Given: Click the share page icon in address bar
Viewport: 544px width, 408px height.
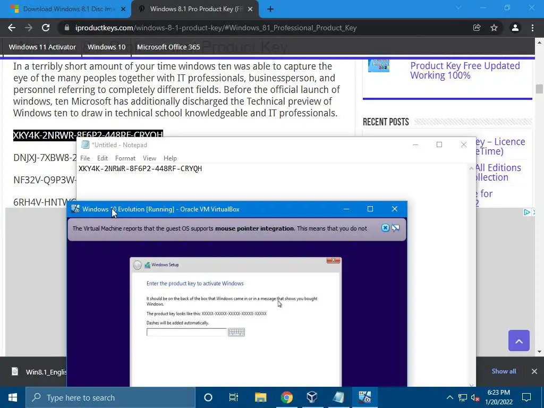Looking at the screenshot, I should pyautogui.click(x=477, y=28).
